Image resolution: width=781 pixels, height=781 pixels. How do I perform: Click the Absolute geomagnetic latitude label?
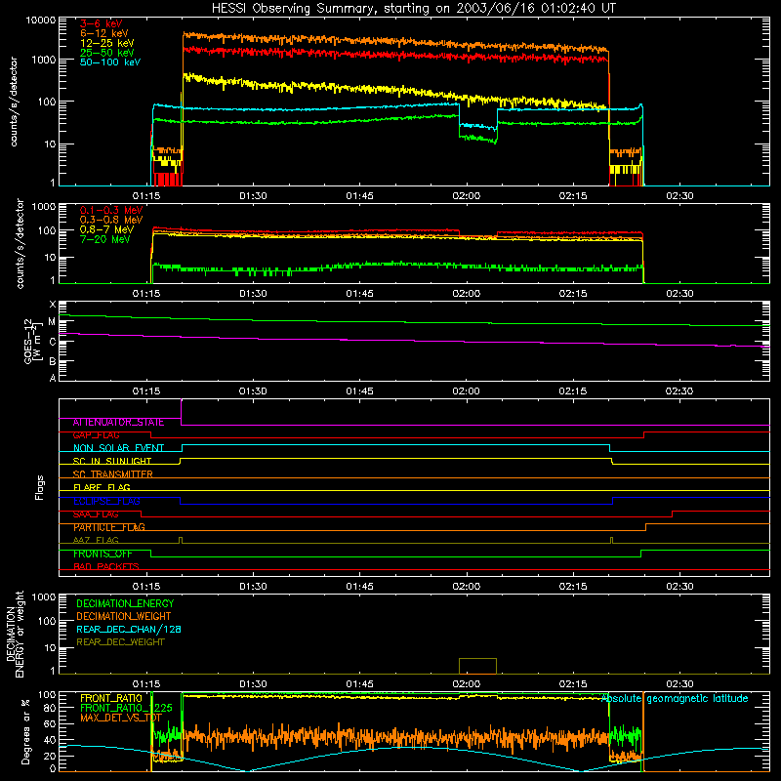(x=675, y=698)
